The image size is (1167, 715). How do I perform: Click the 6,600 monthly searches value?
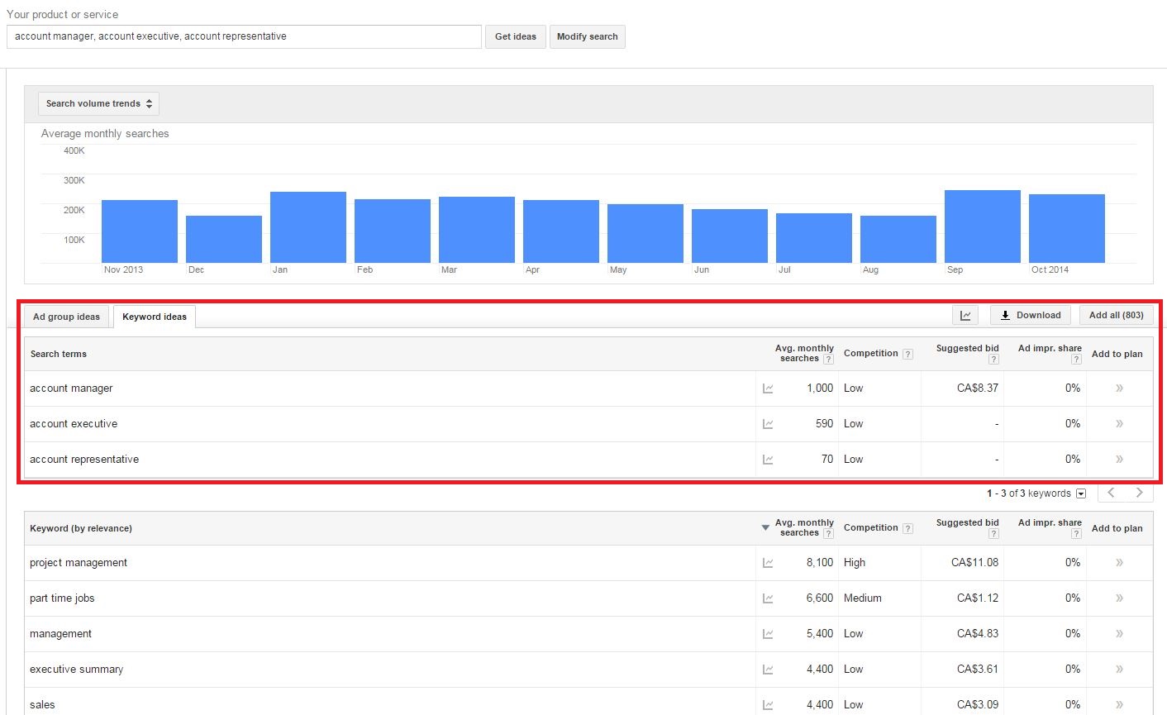(820, 598)
